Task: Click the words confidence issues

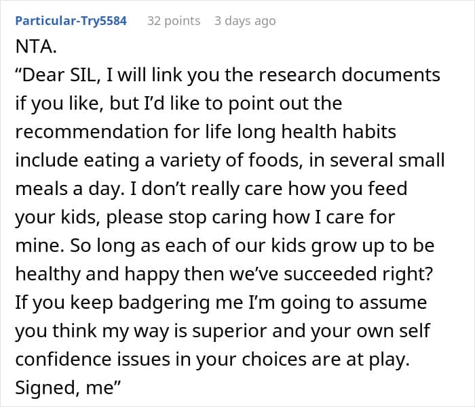Action: pos(93,359)
